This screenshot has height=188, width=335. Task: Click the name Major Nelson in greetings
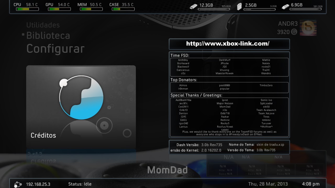(x=225, y=103)
